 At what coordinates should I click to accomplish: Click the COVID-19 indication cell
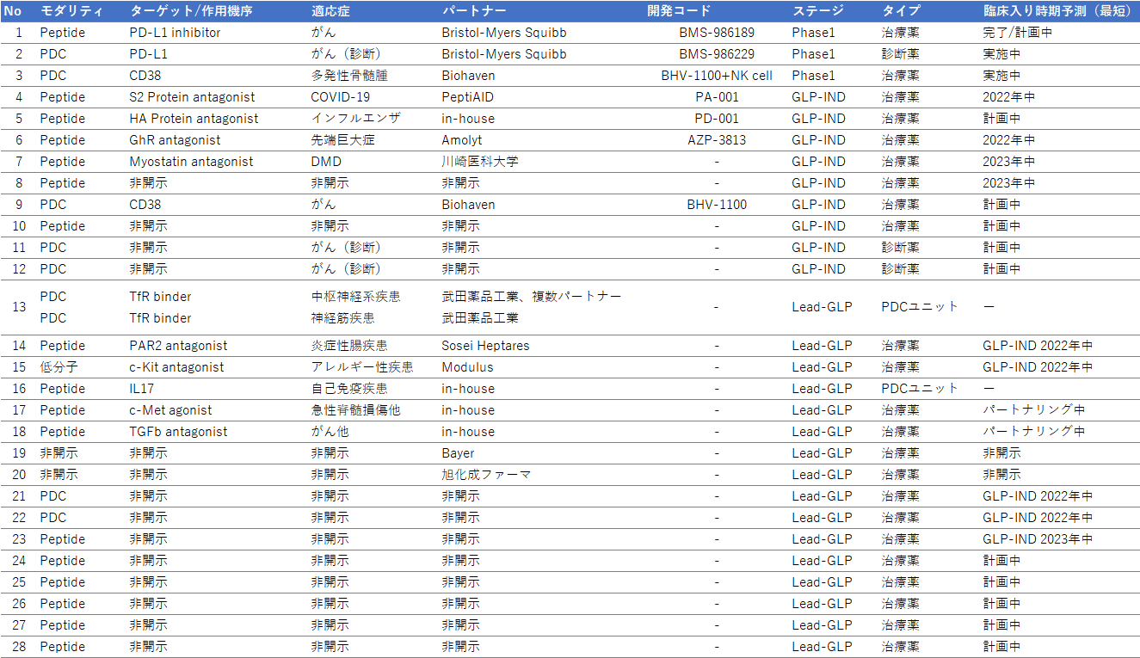coord(340,97)
